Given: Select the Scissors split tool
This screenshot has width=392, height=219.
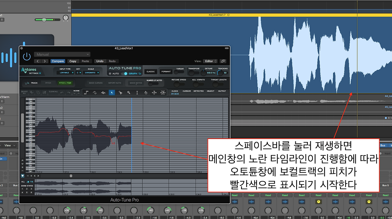Looking at the screenshot, I should tap(120, 93).
